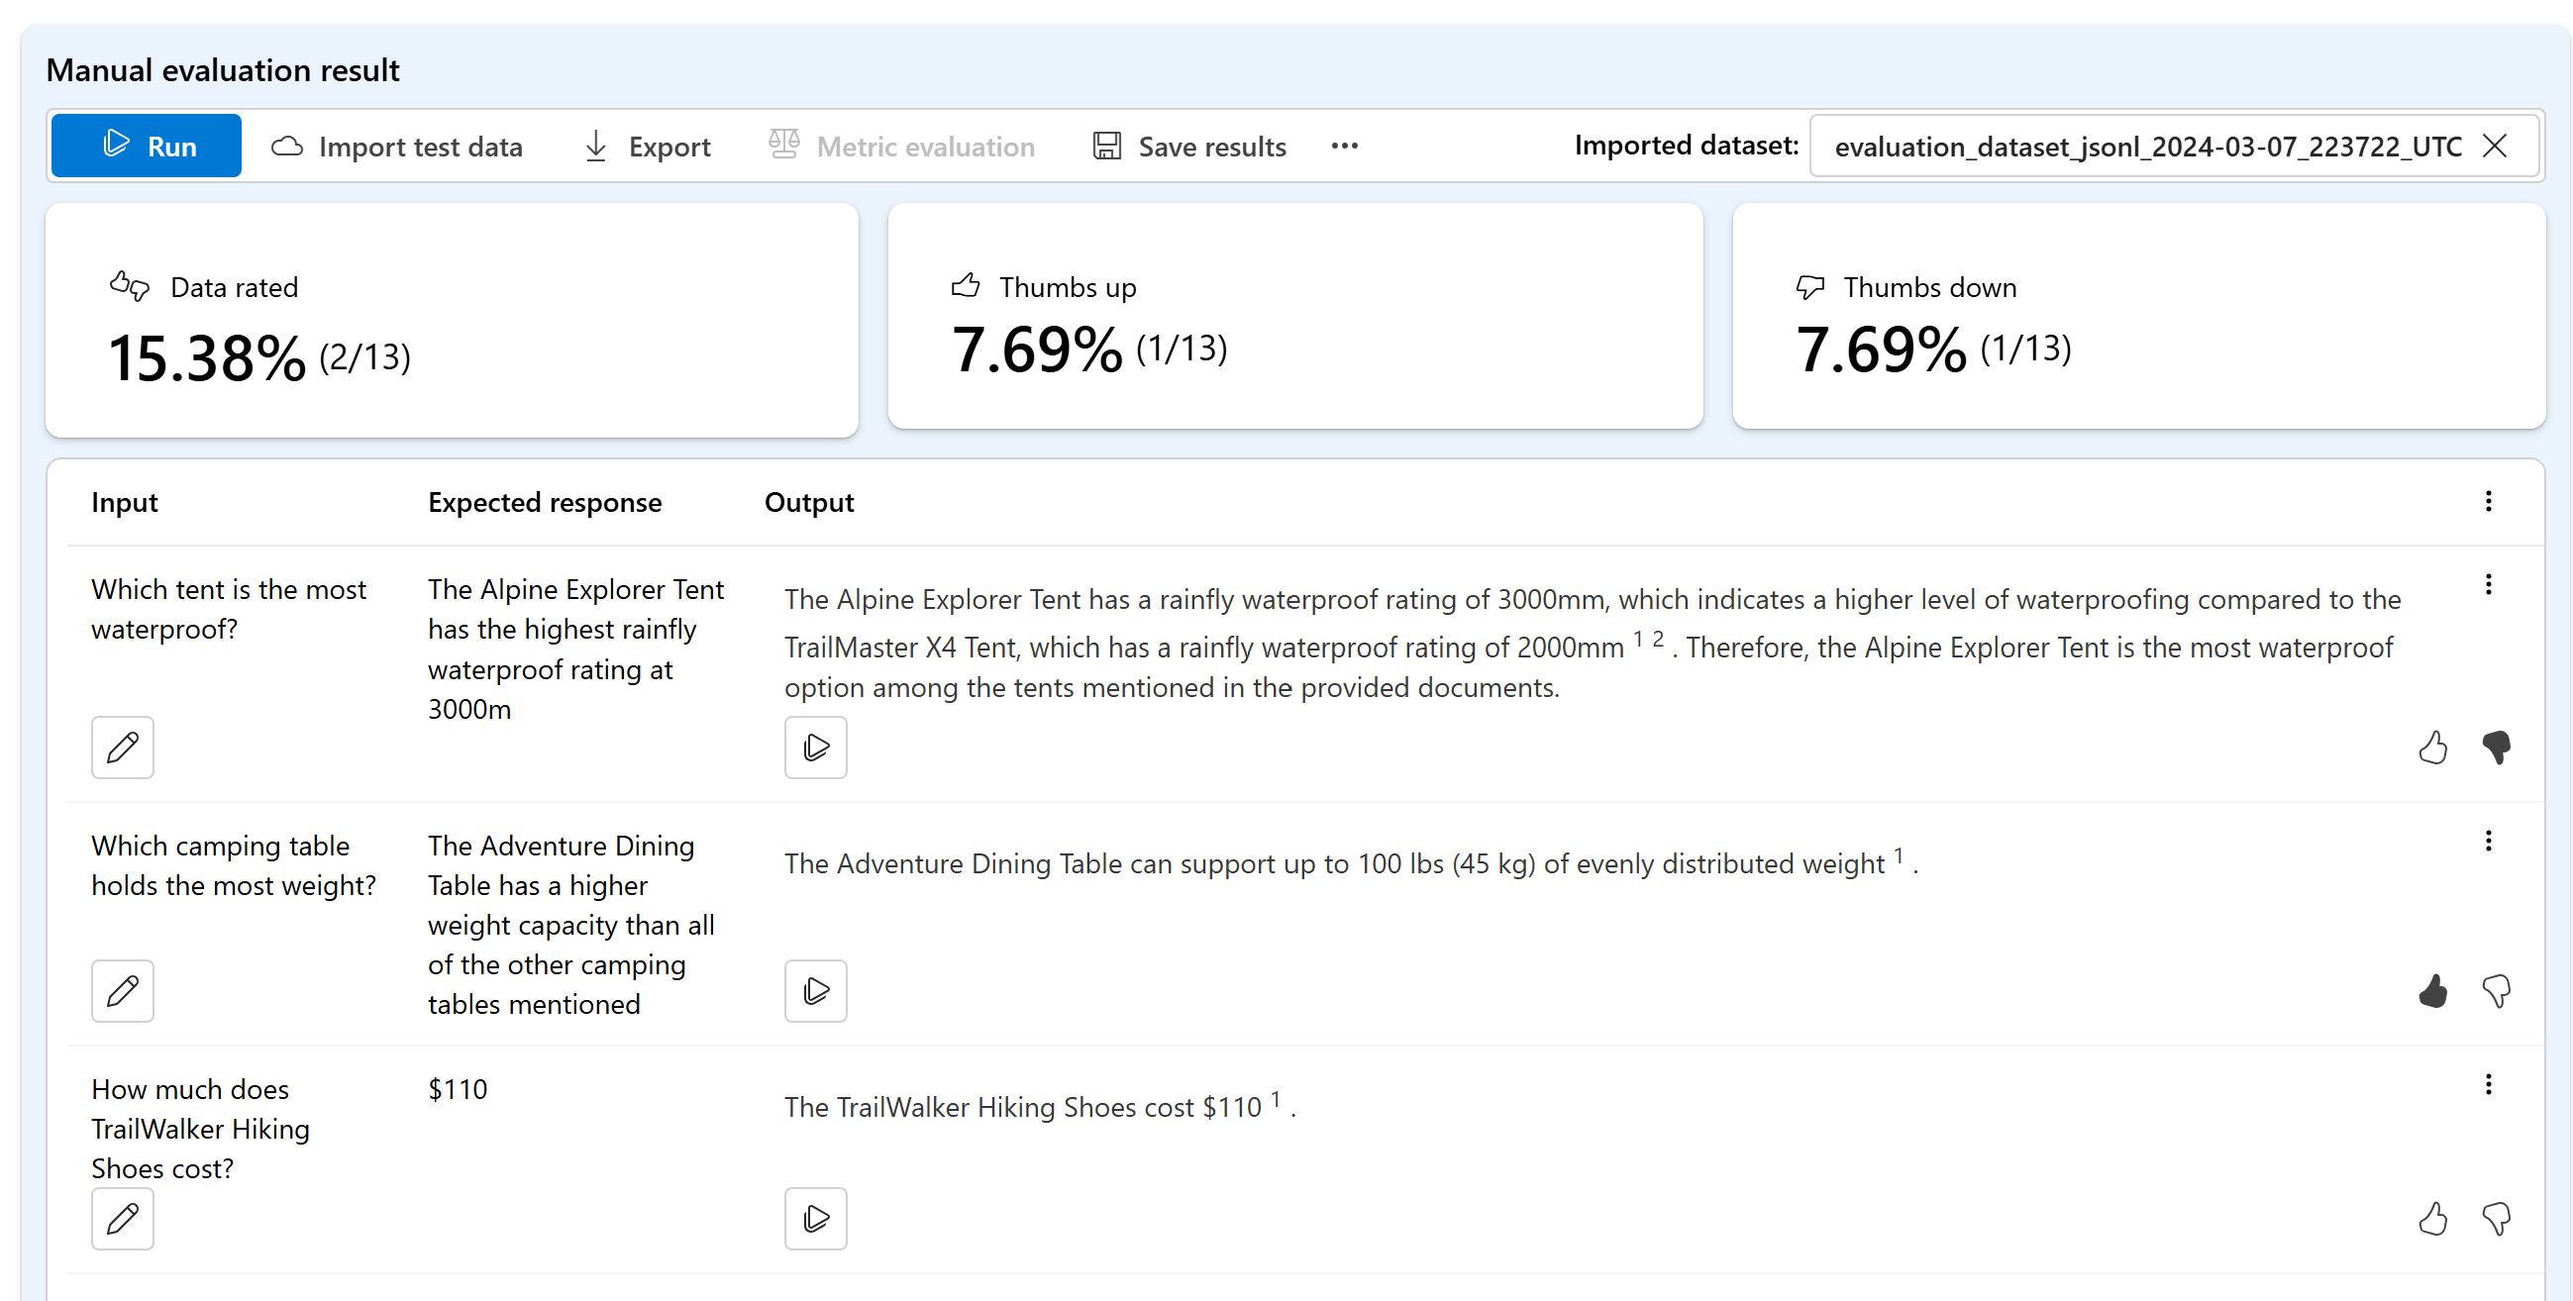Rerun output for camping table row
This screenshot has height=1301, width=2573.
pyautogui.click(x=815, y=990)
